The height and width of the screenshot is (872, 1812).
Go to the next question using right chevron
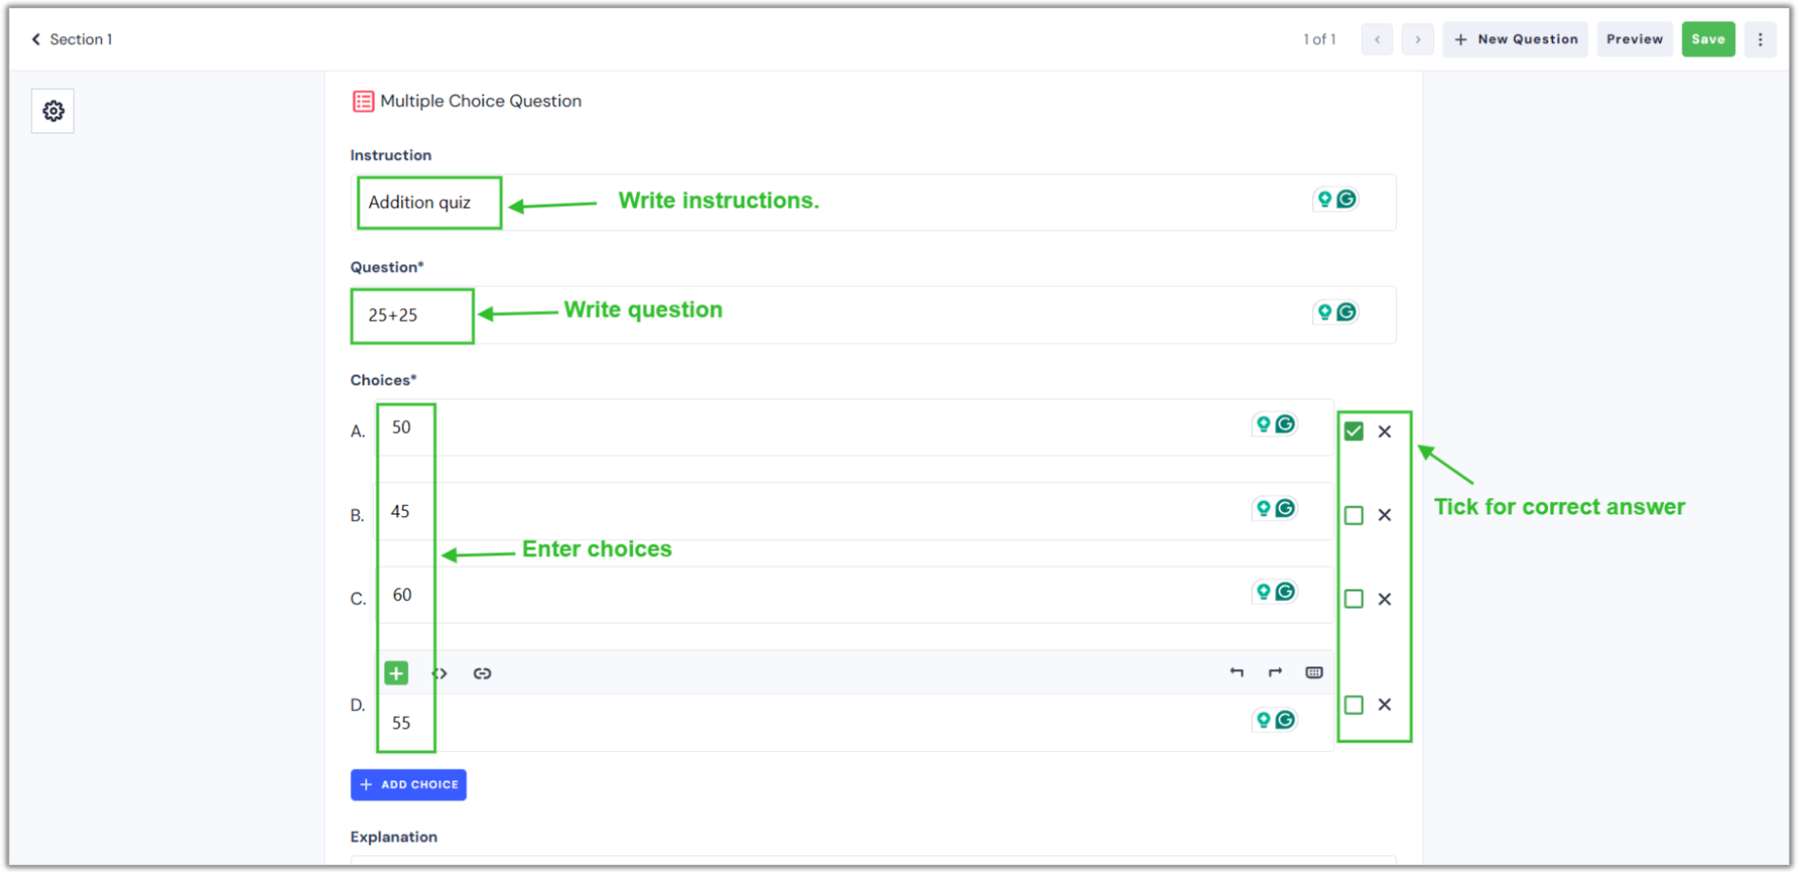click(x=1417, y=39)
